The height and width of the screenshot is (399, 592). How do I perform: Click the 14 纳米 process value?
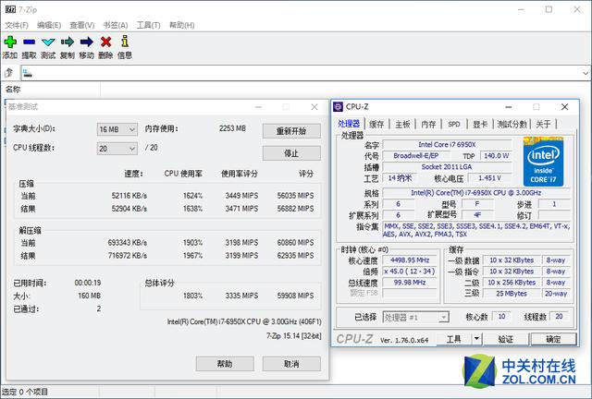(x=399, y=178)
